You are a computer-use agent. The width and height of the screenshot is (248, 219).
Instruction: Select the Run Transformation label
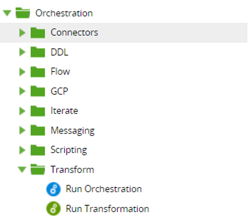pyautogui.click(x=107, y=209)
